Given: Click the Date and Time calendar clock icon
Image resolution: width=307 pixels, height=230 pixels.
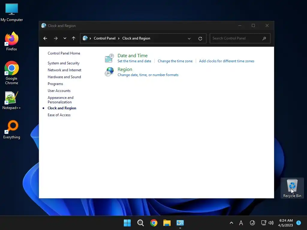Looking at the screenshot, I should (109, 58).
